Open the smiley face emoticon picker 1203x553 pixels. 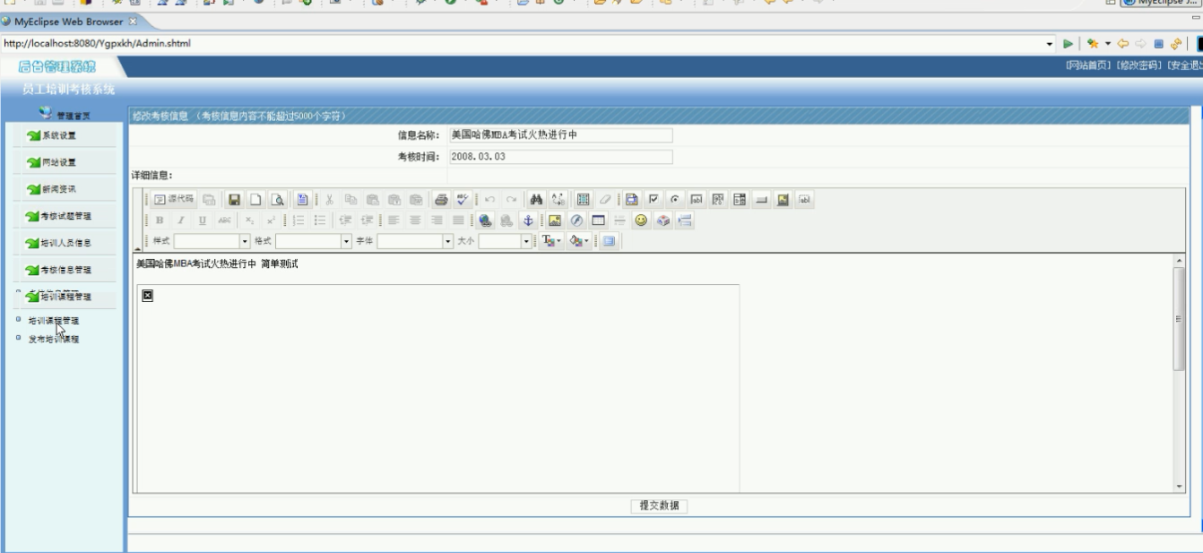(641, 220)
